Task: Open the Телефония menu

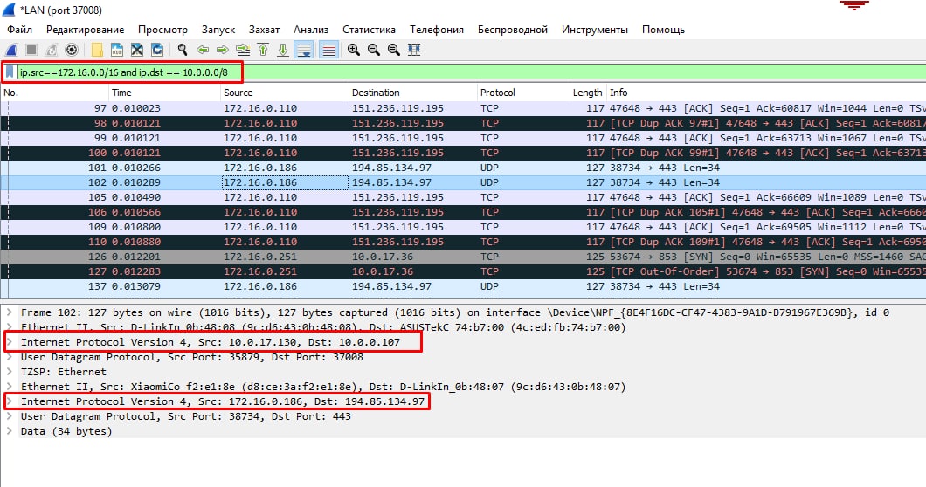Action: pyautogui.click(x=437, y=30)
